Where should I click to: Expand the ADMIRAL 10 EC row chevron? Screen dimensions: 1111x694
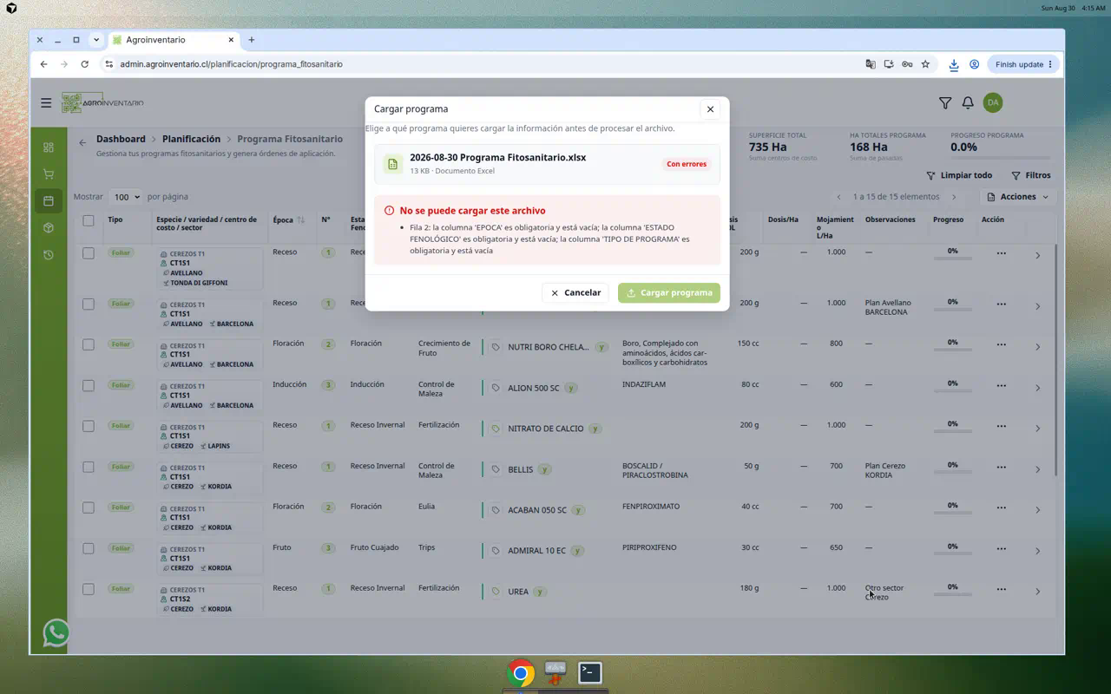pyautogui.click(x=1037, y=551)
